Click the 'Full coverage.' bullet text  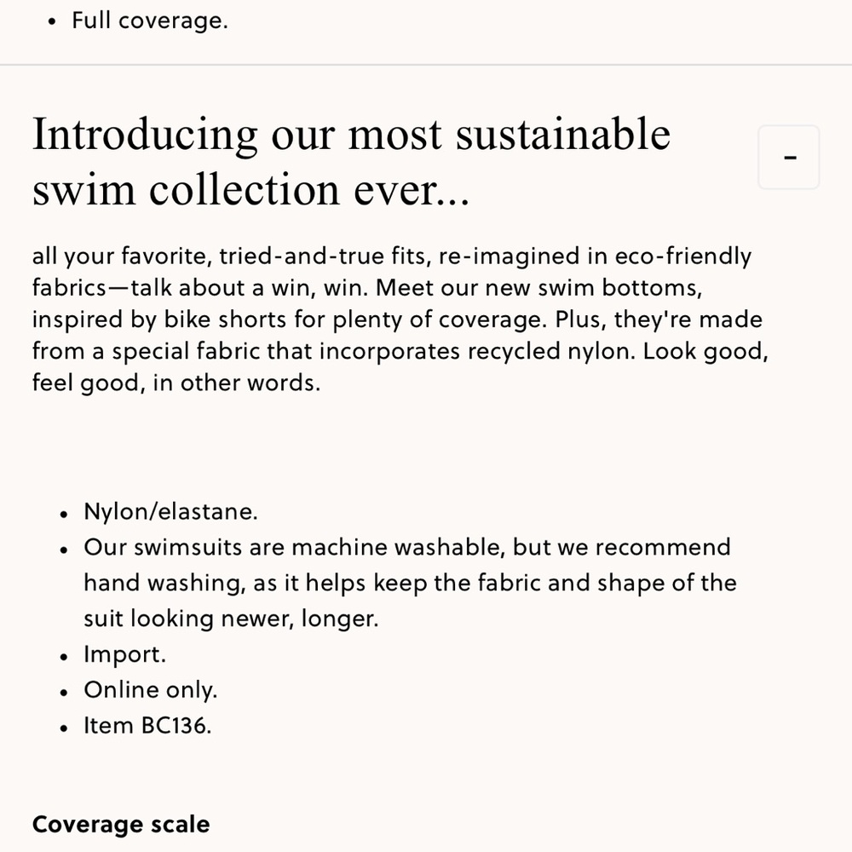[x=150, y=20]
